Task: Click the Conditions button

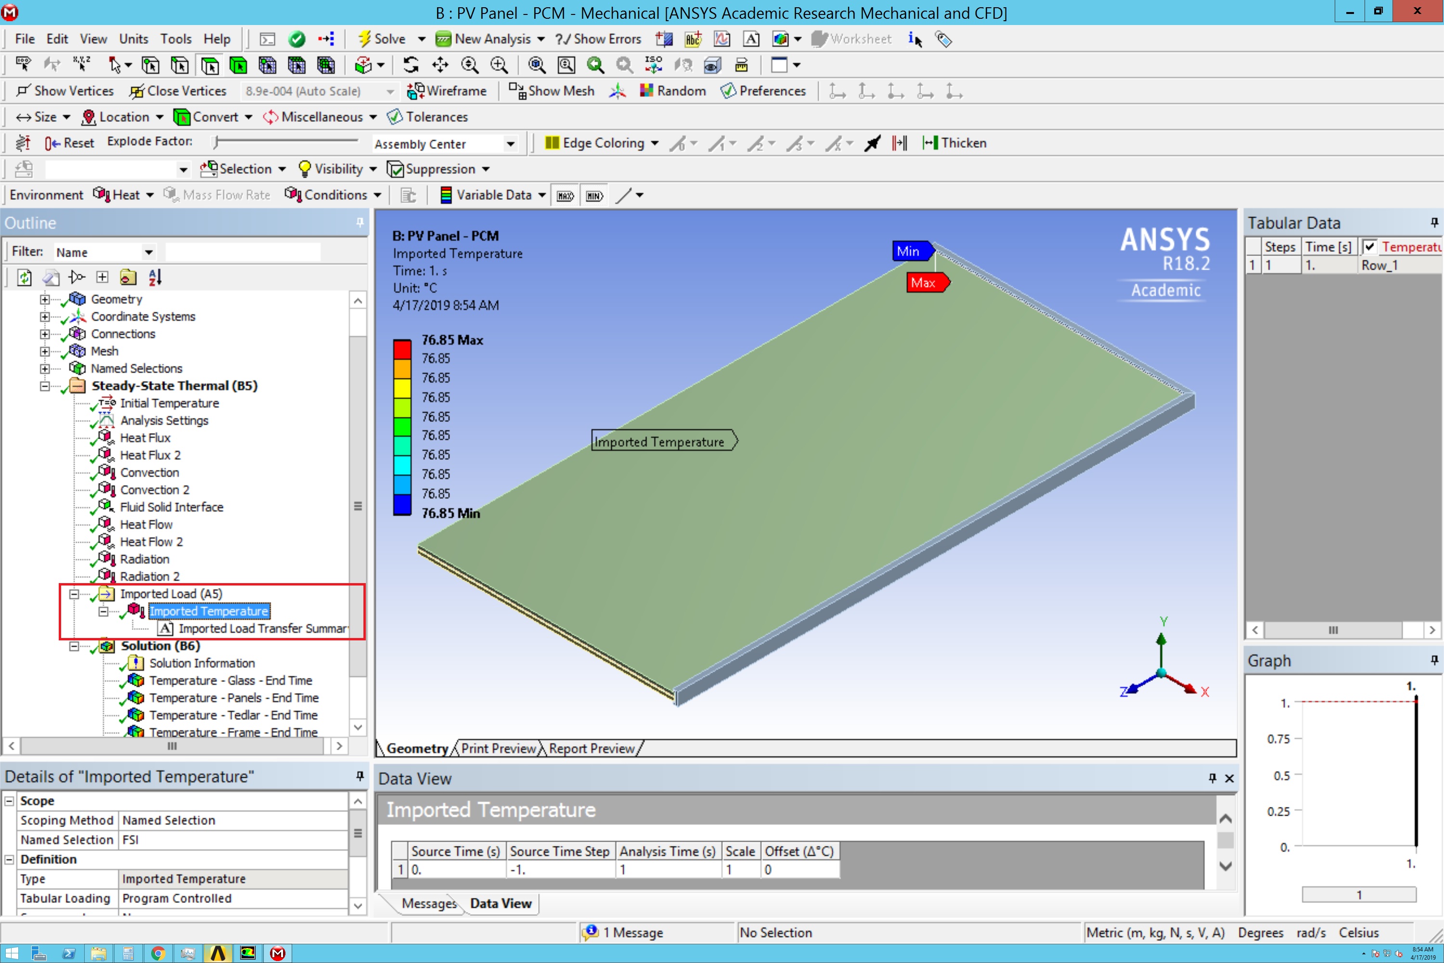Action: 333,195
